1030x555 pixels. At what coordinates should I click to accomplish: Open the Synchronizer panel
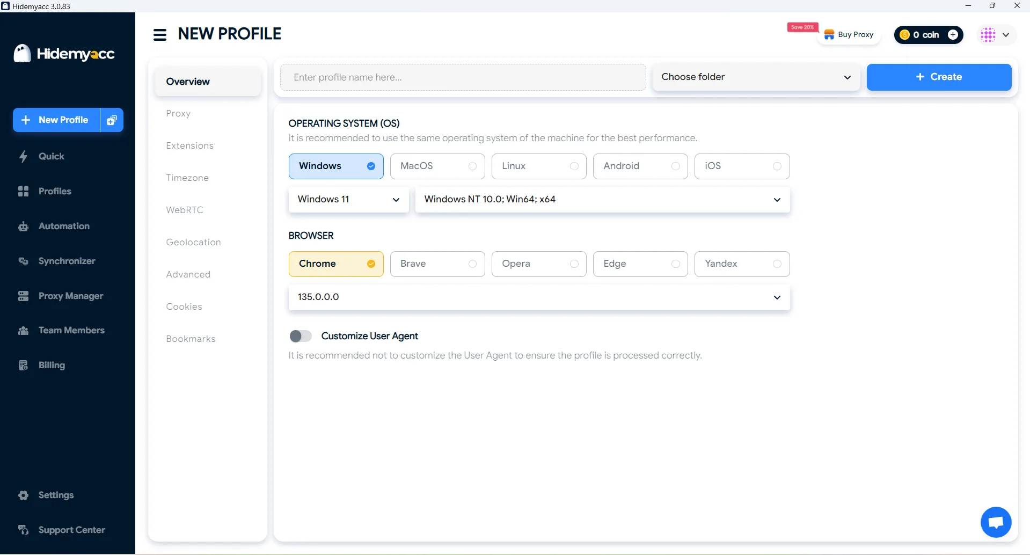coord(67,261)
